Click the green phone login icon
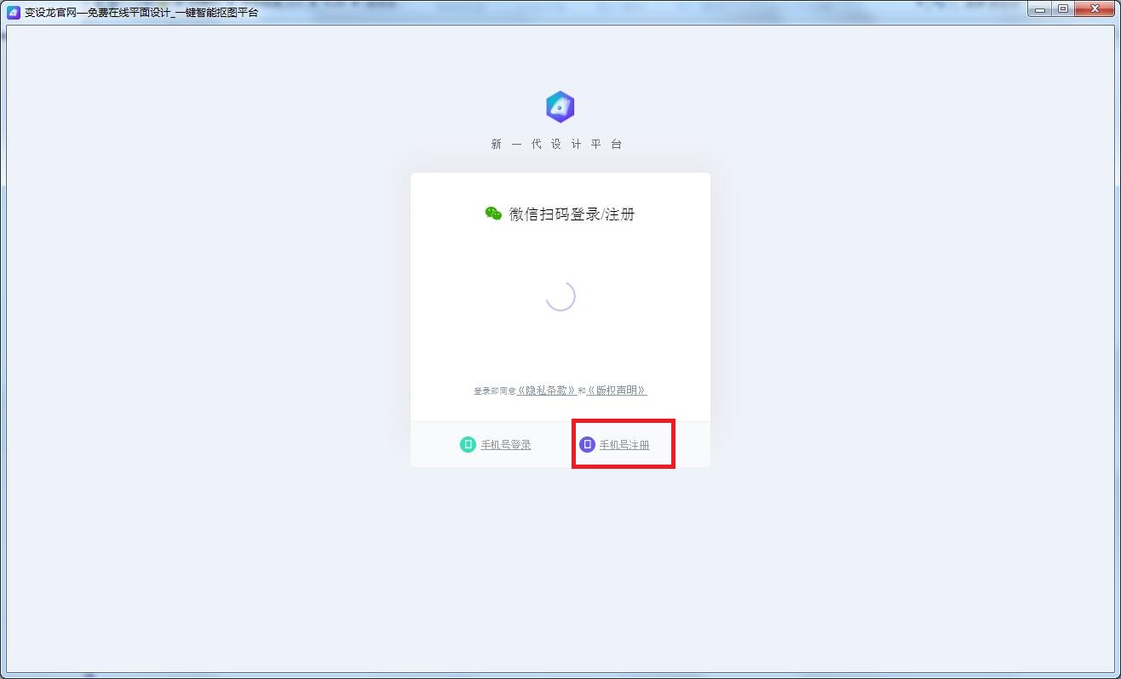The width and height of the screenshot is (1121, 679). pyautogui.click(x=468, y=444)
